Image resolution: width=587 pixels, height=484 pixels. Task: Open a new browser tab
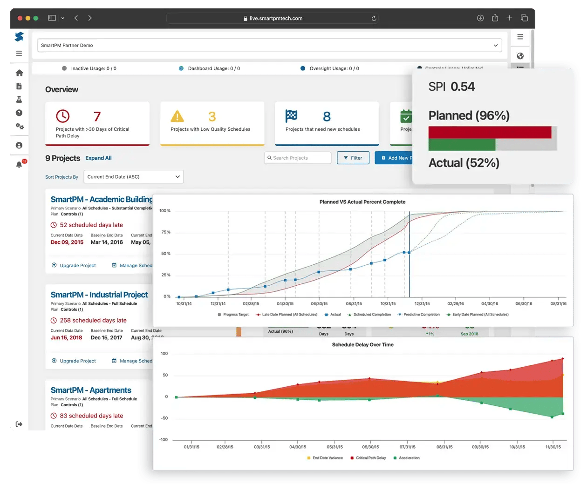coord(510,18)
